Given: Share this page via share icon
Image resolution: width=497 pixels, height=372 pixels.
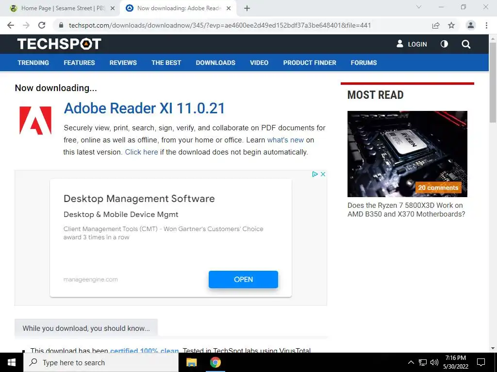Looking at the screenshot, I should tap(436, 25).
